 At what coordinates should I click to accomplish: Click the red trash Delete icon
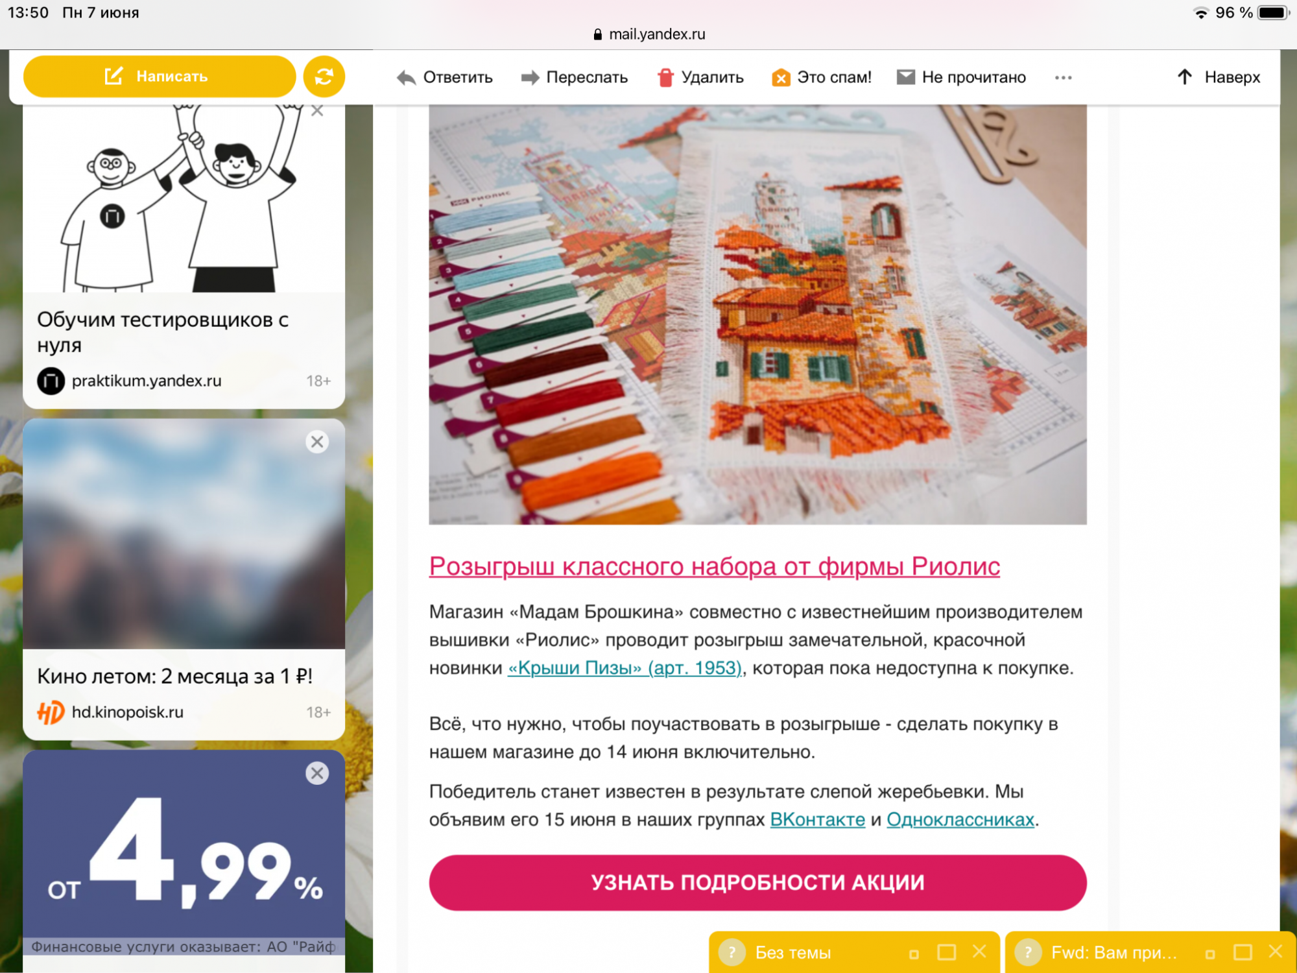tap(665, 77)
